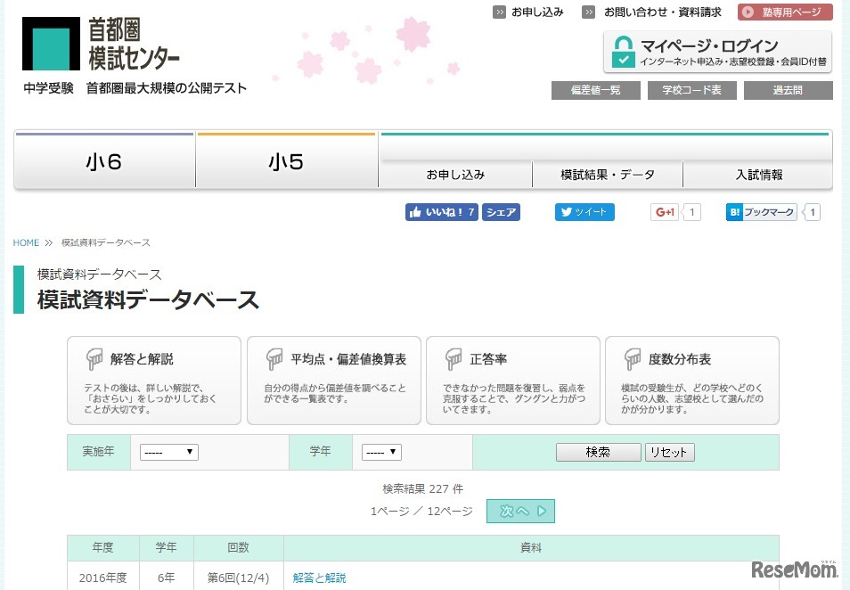
Task: Open the 学校コード表 button
Action: (691, 90)
